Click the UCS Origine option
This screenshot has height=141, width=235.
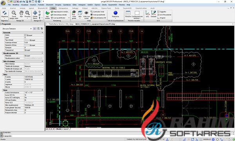(161, 18)
